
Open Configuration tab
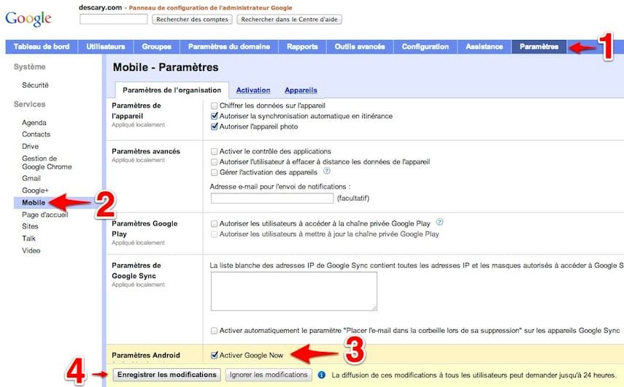pos(425,47)
